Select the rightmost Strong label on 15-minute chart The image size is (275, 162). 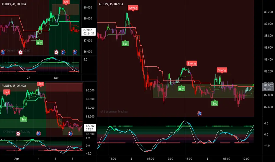(222, 71)
